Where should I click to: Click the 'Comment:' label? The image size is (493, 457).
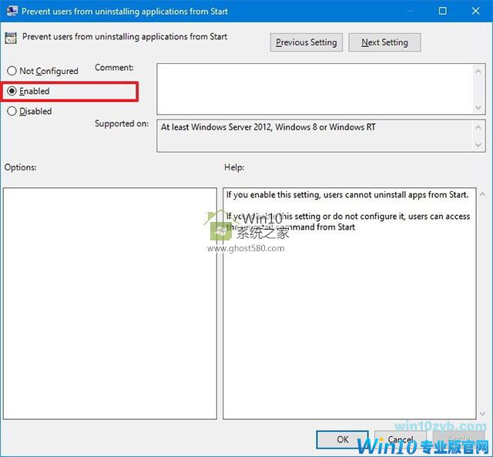pyautogui.click(x=114, y=68)
